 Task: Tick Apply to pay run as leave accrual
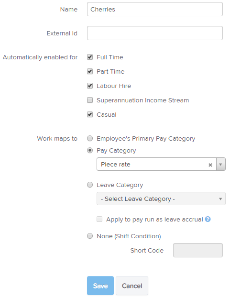99,219
